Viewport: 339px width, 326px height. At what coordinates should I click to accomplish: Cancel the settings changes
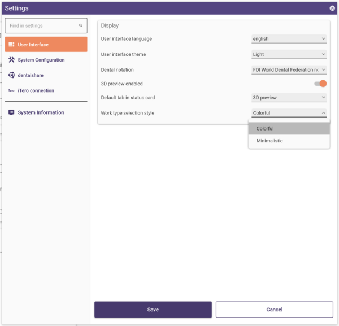click(275, 310)
